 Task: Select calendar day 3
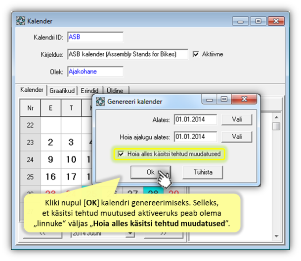point(71,143)
